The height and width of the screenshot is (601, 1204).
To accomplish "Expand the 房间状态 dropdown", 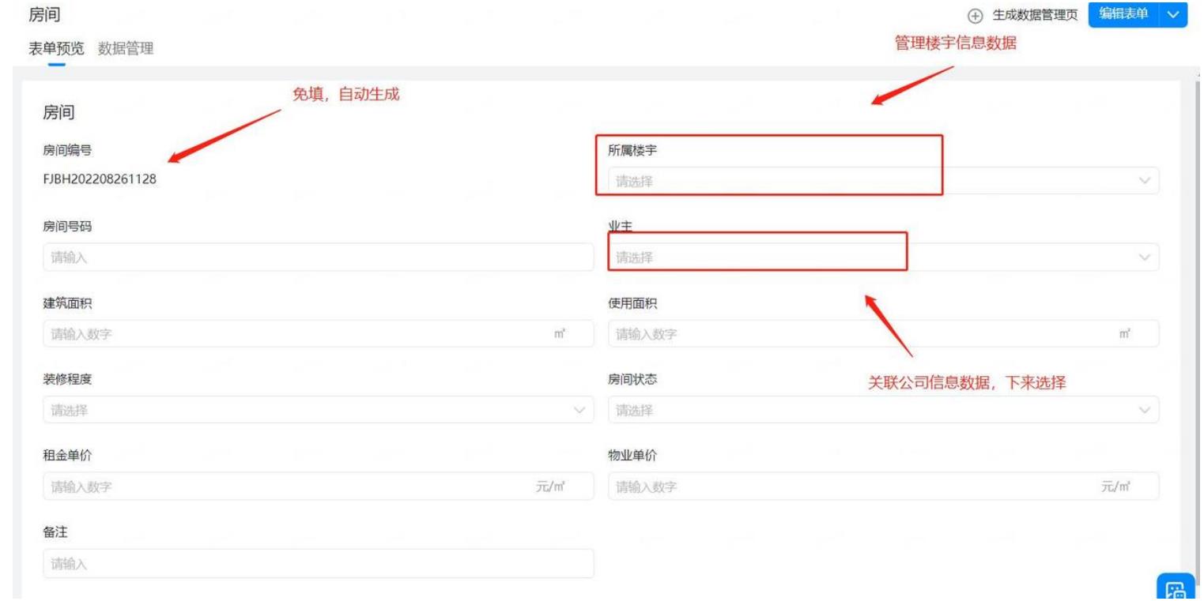I will (x=883, y=410).
